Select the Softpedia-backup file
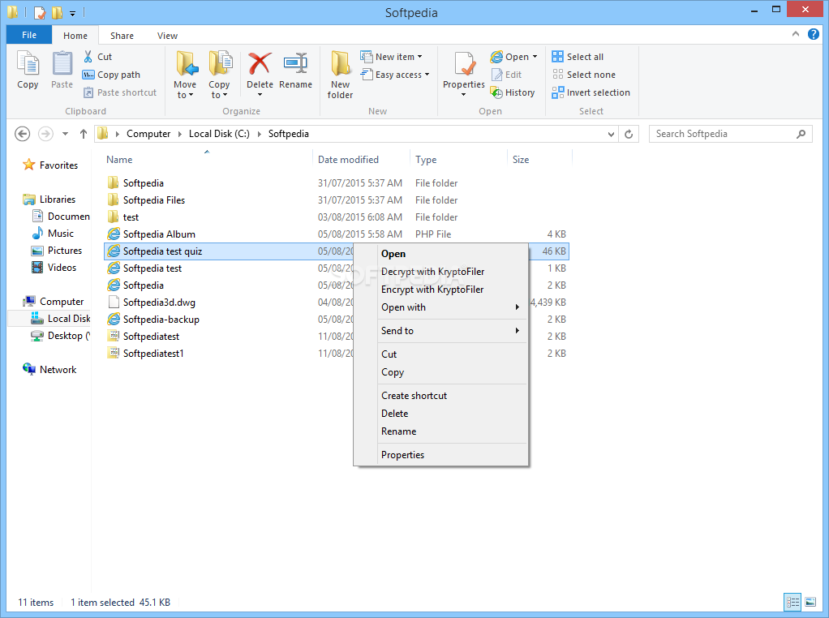Image resolution: width=829 pixels, height=618 pixels. click(337, 320)
